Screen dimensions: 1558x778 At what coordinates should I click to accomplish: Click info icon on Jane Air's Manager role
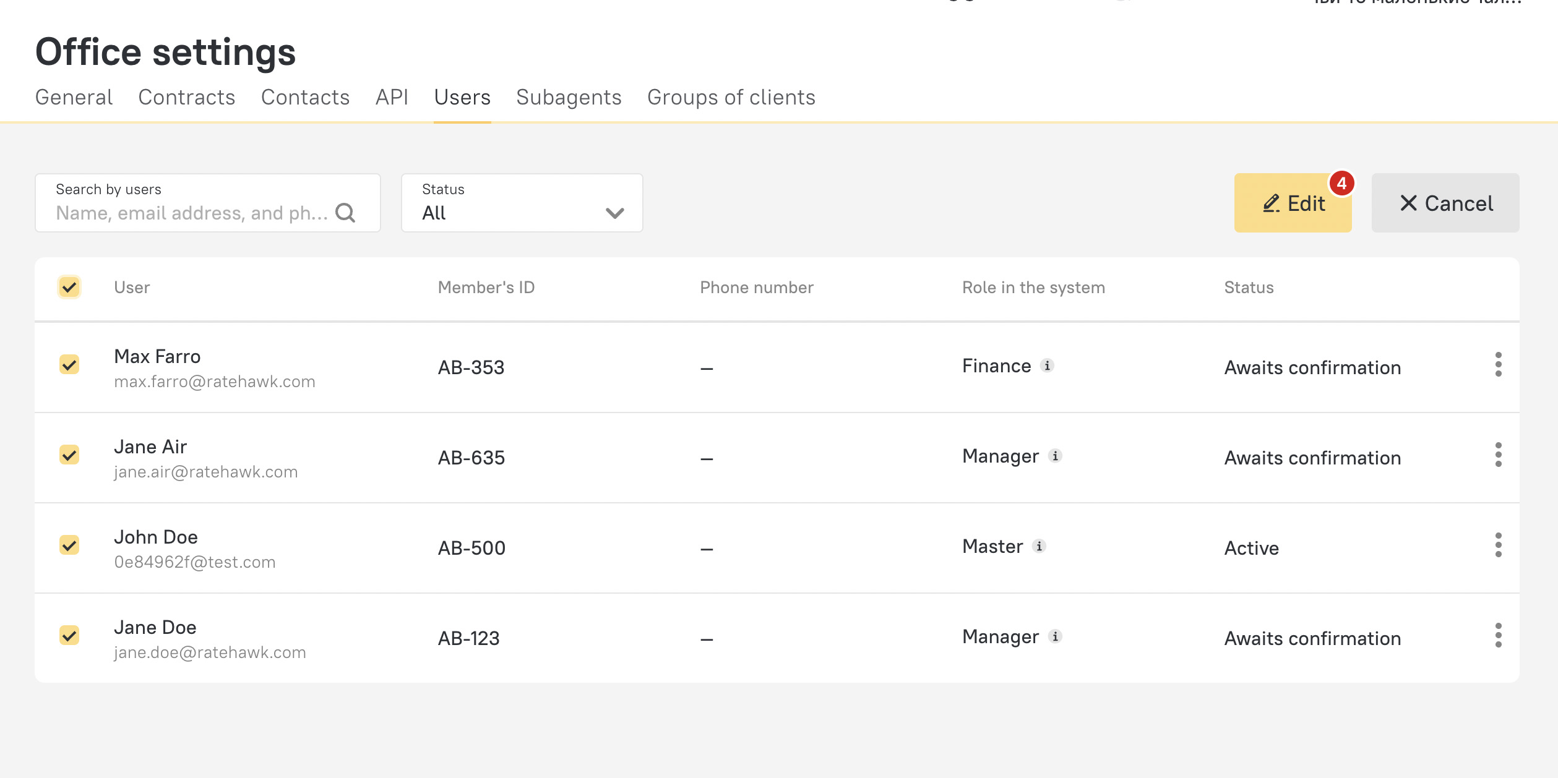tap(1055, 456)
